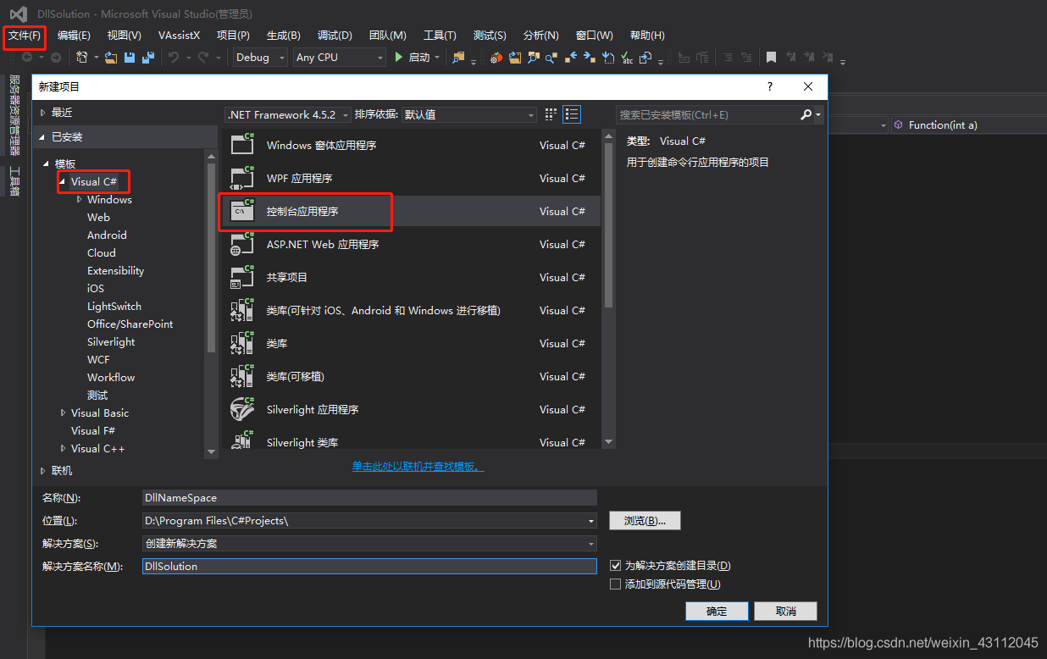Viewport: 1047px width, 659px height.
Task: Open the .NET Framework 4.5.2 version dropdown
Action: pyautogui.click(x=288, y=114)
